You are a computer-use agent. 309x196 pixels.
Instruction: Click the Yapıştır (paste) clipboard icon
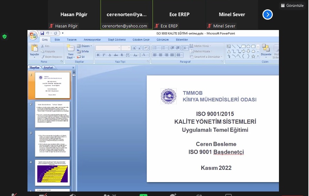(x=34, y=48)
